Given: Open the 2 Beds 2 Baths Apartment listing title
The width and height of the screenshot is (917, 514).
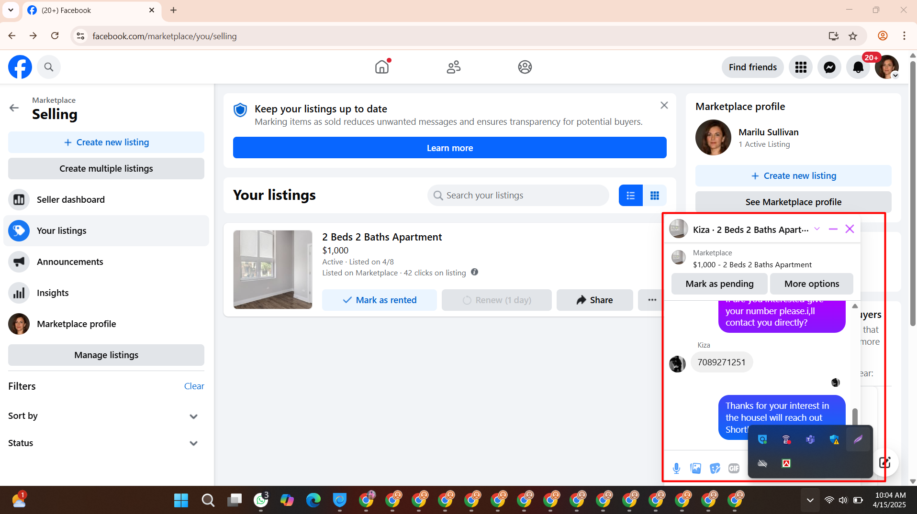Looking at the screenshot, I should point(382,237).
